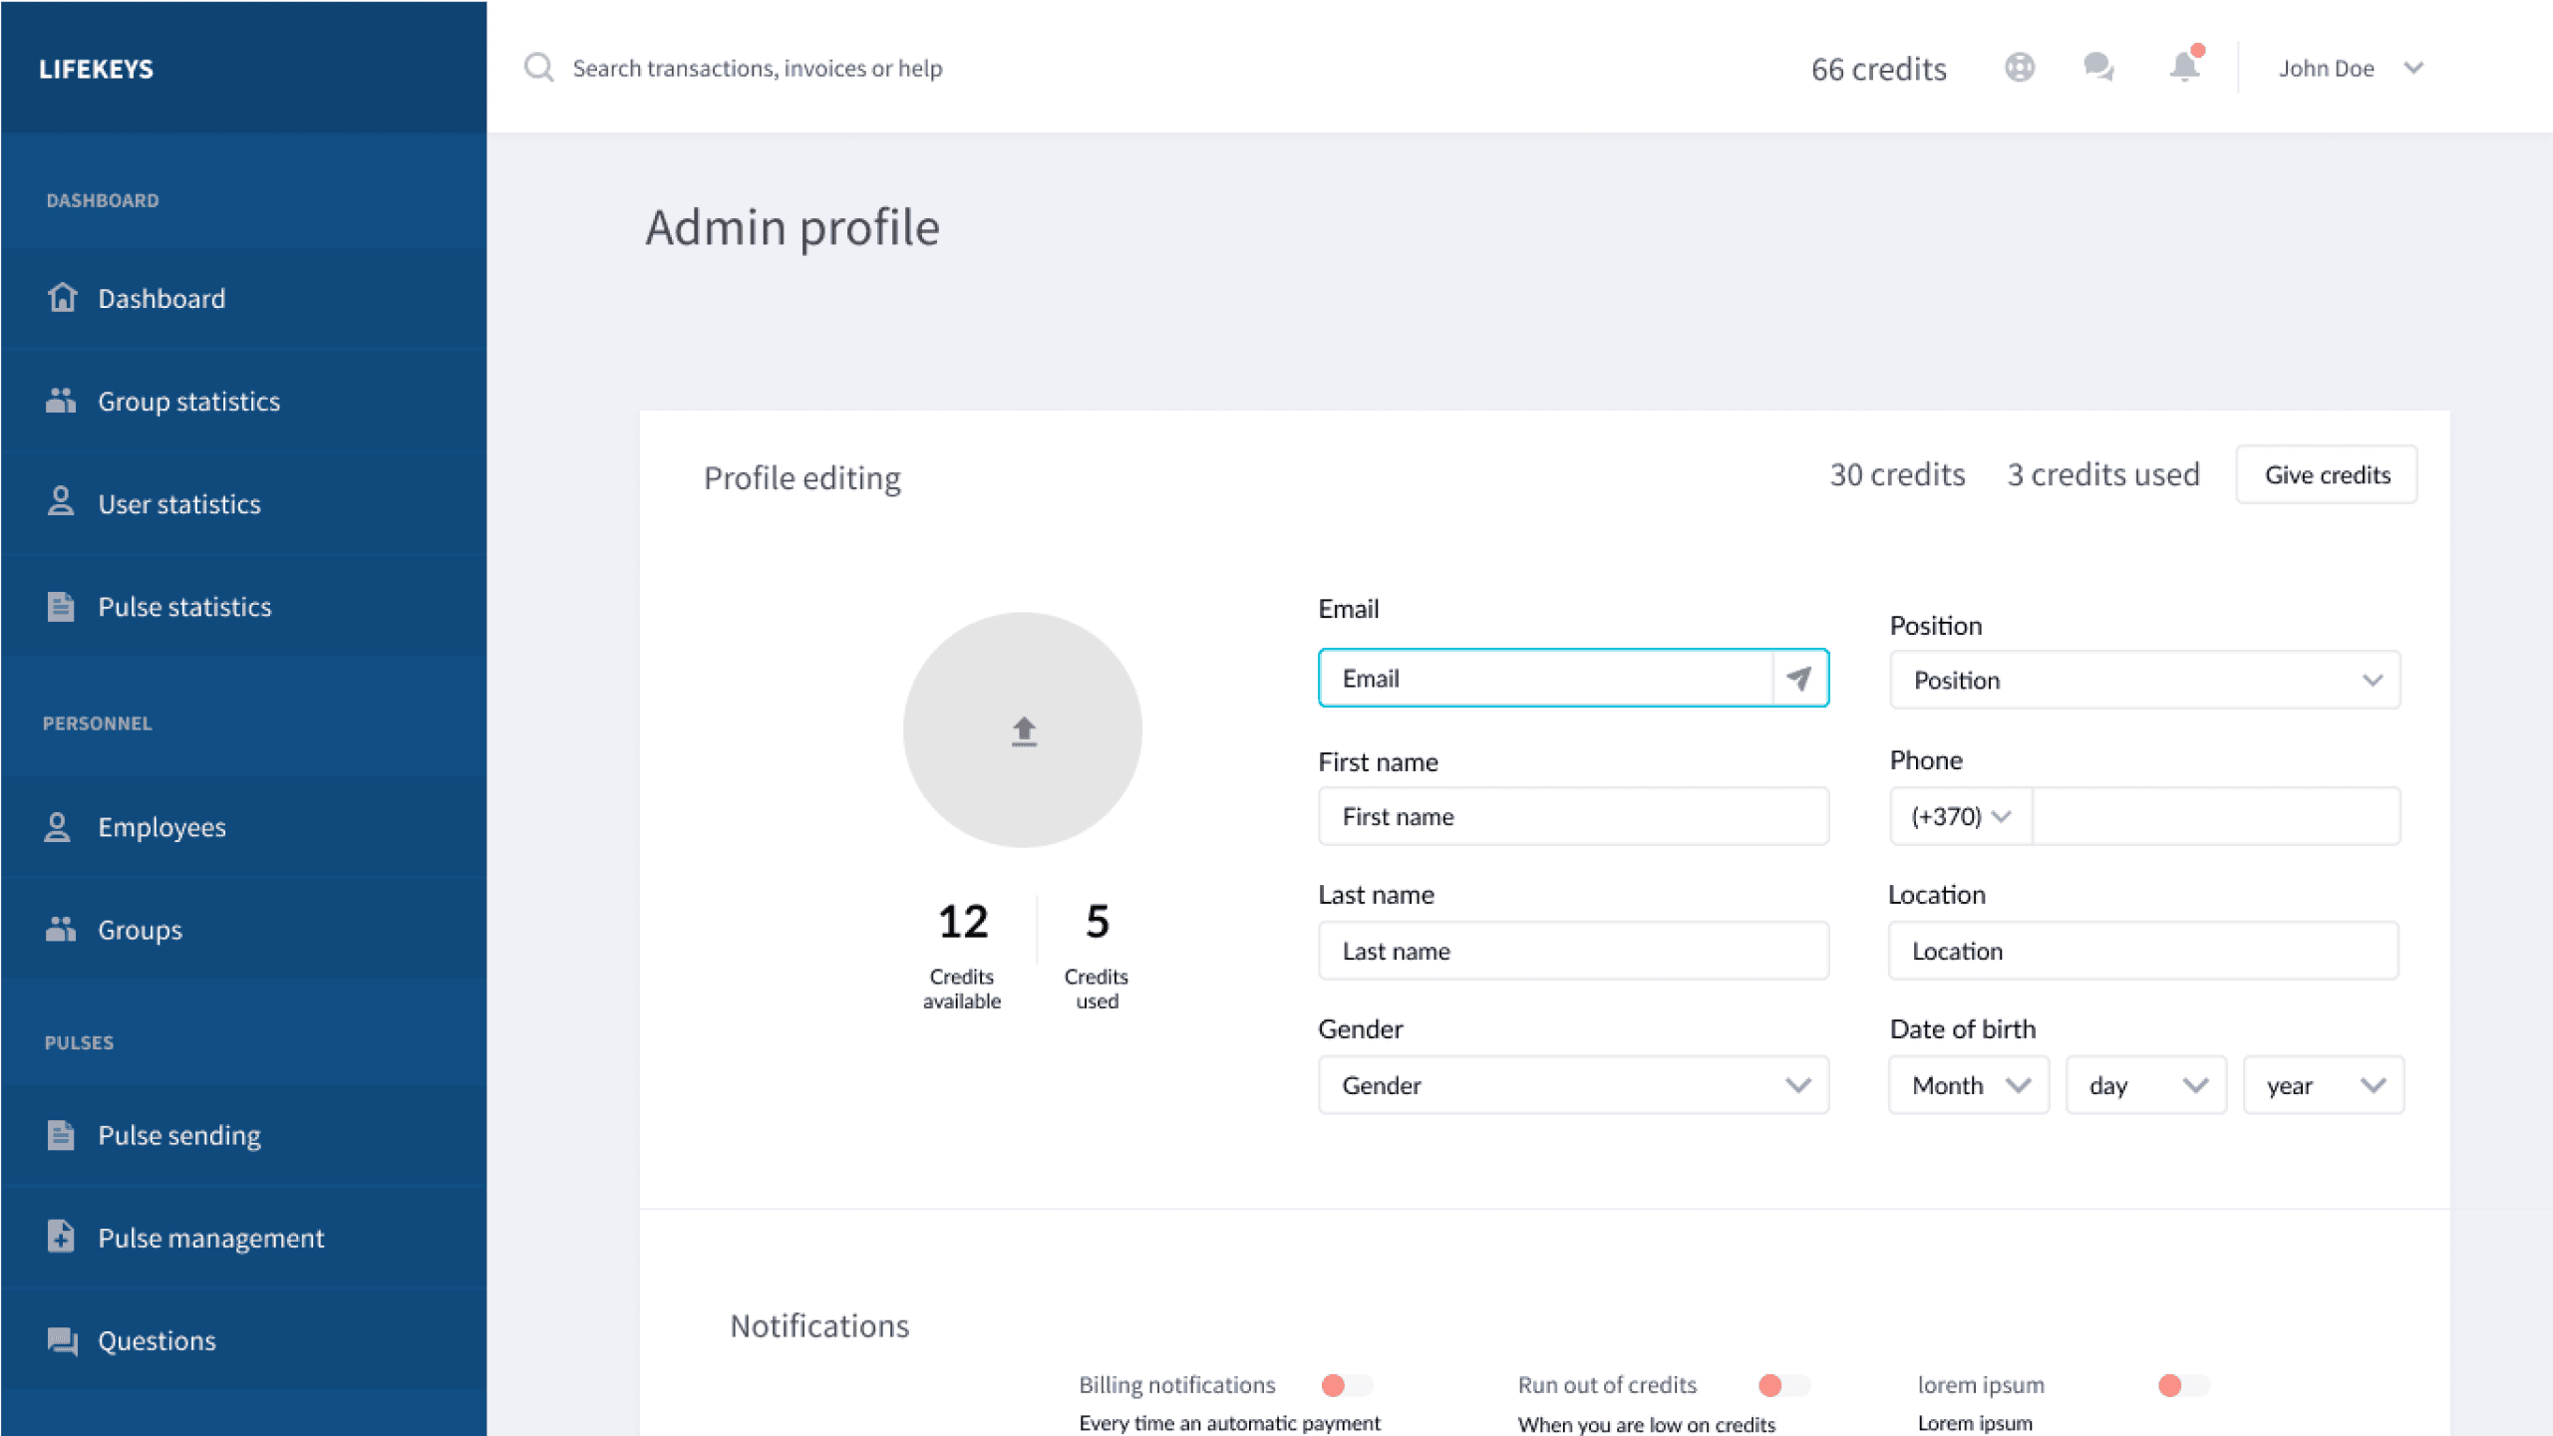The width and height of the screenshot is (2553, 1436).
Task: Open the John Doe user menu
Action: (2350, 68)
